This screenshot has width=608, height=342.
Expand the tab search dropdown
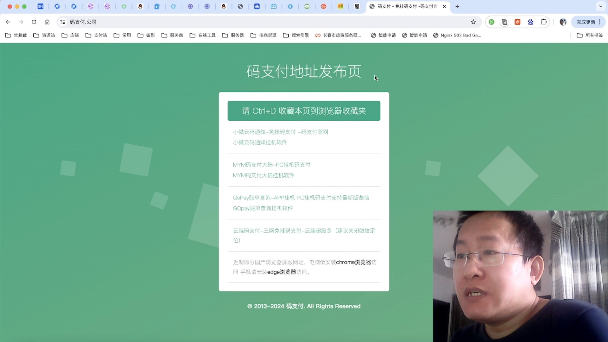coord(600,6)
